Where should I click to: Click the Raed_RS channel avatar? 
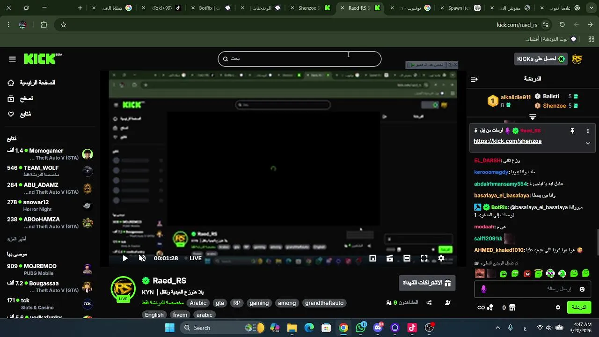pos(123,288)
